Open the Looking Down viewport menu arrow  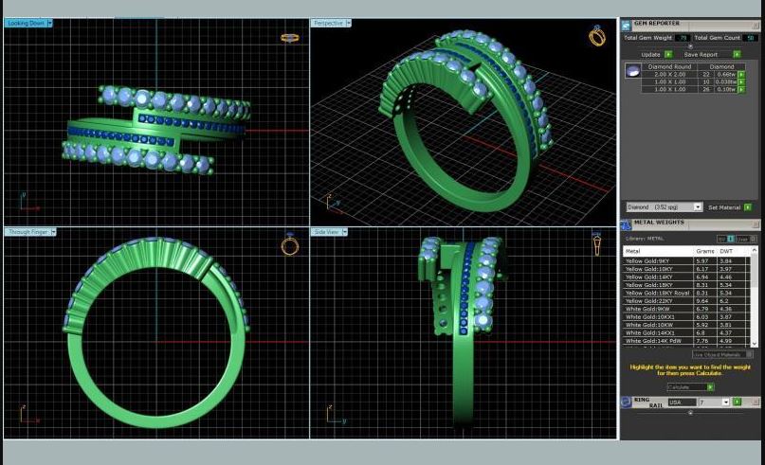click(x=49, y=23)
